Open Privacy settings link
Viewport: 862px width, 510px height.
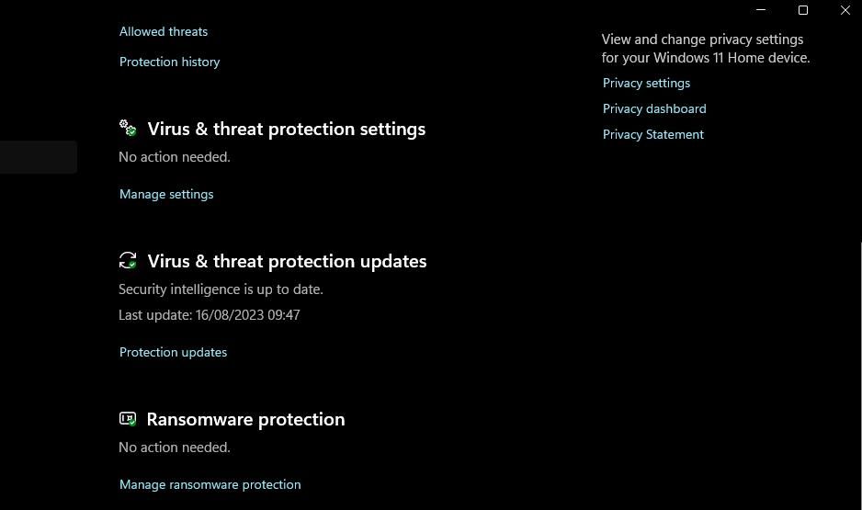646,83
